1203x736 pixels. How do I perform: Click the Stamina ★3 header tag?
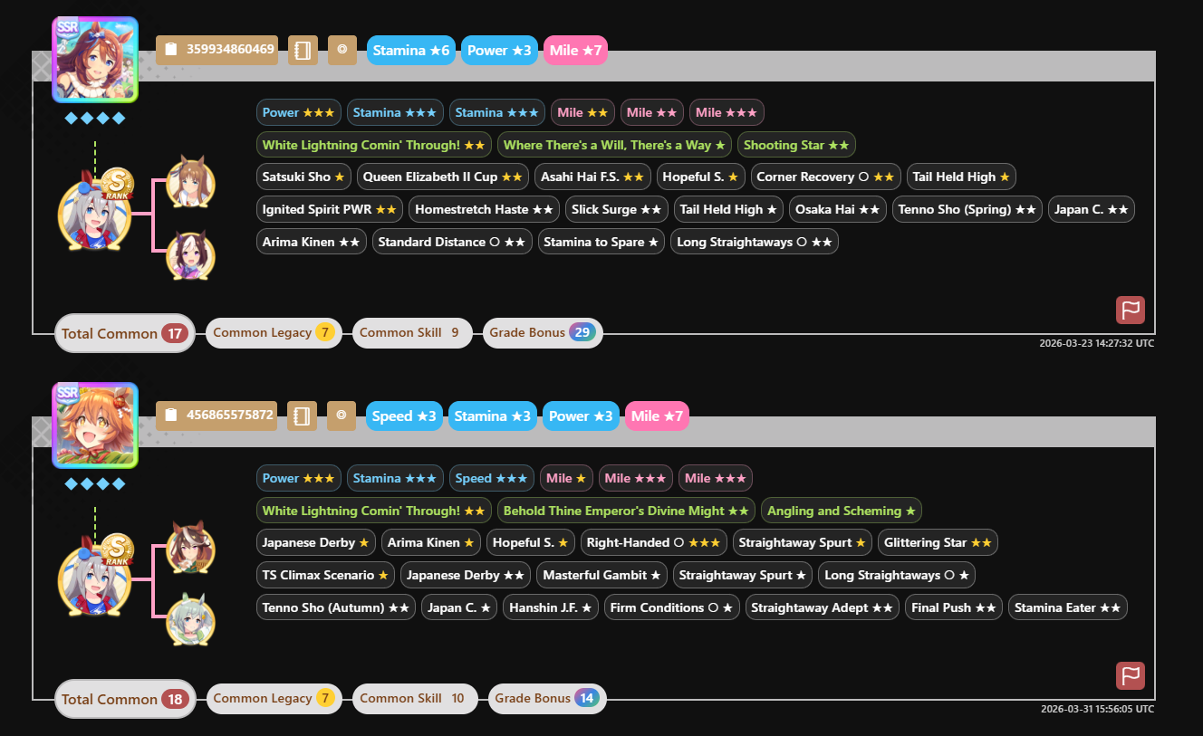click(493, 416)
